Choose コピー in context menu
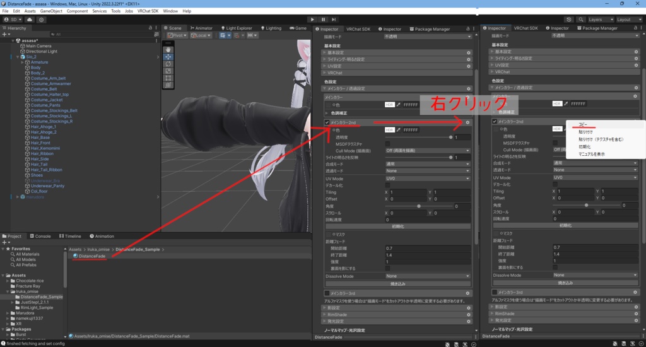The image size is (646, 347). pyautogui.click(x=582, y=124)
